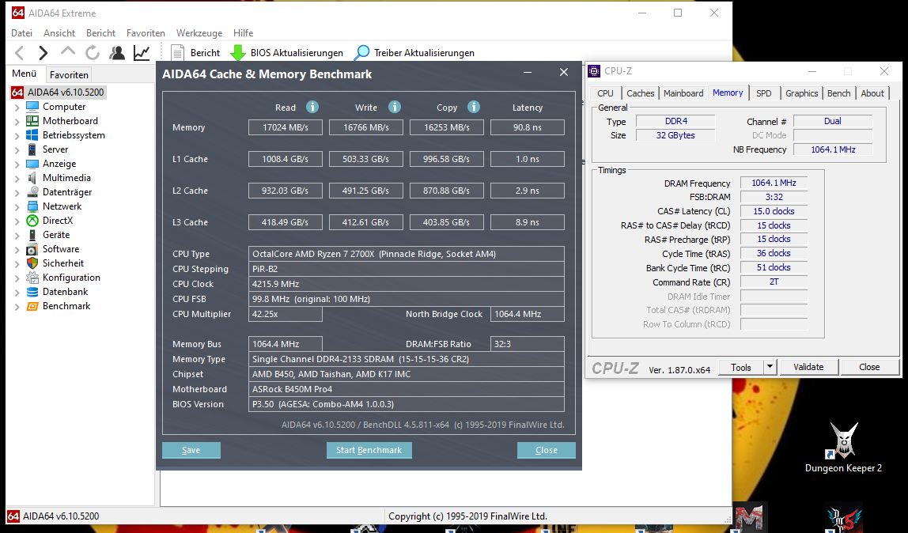Switch to Menü tab in sidebar
Screen dimensions: 908x533
point(25,74)
